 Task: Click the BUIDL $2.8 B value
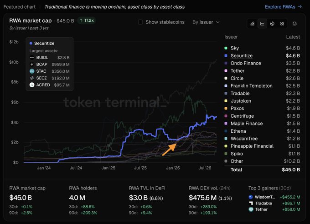click(63, 58)
